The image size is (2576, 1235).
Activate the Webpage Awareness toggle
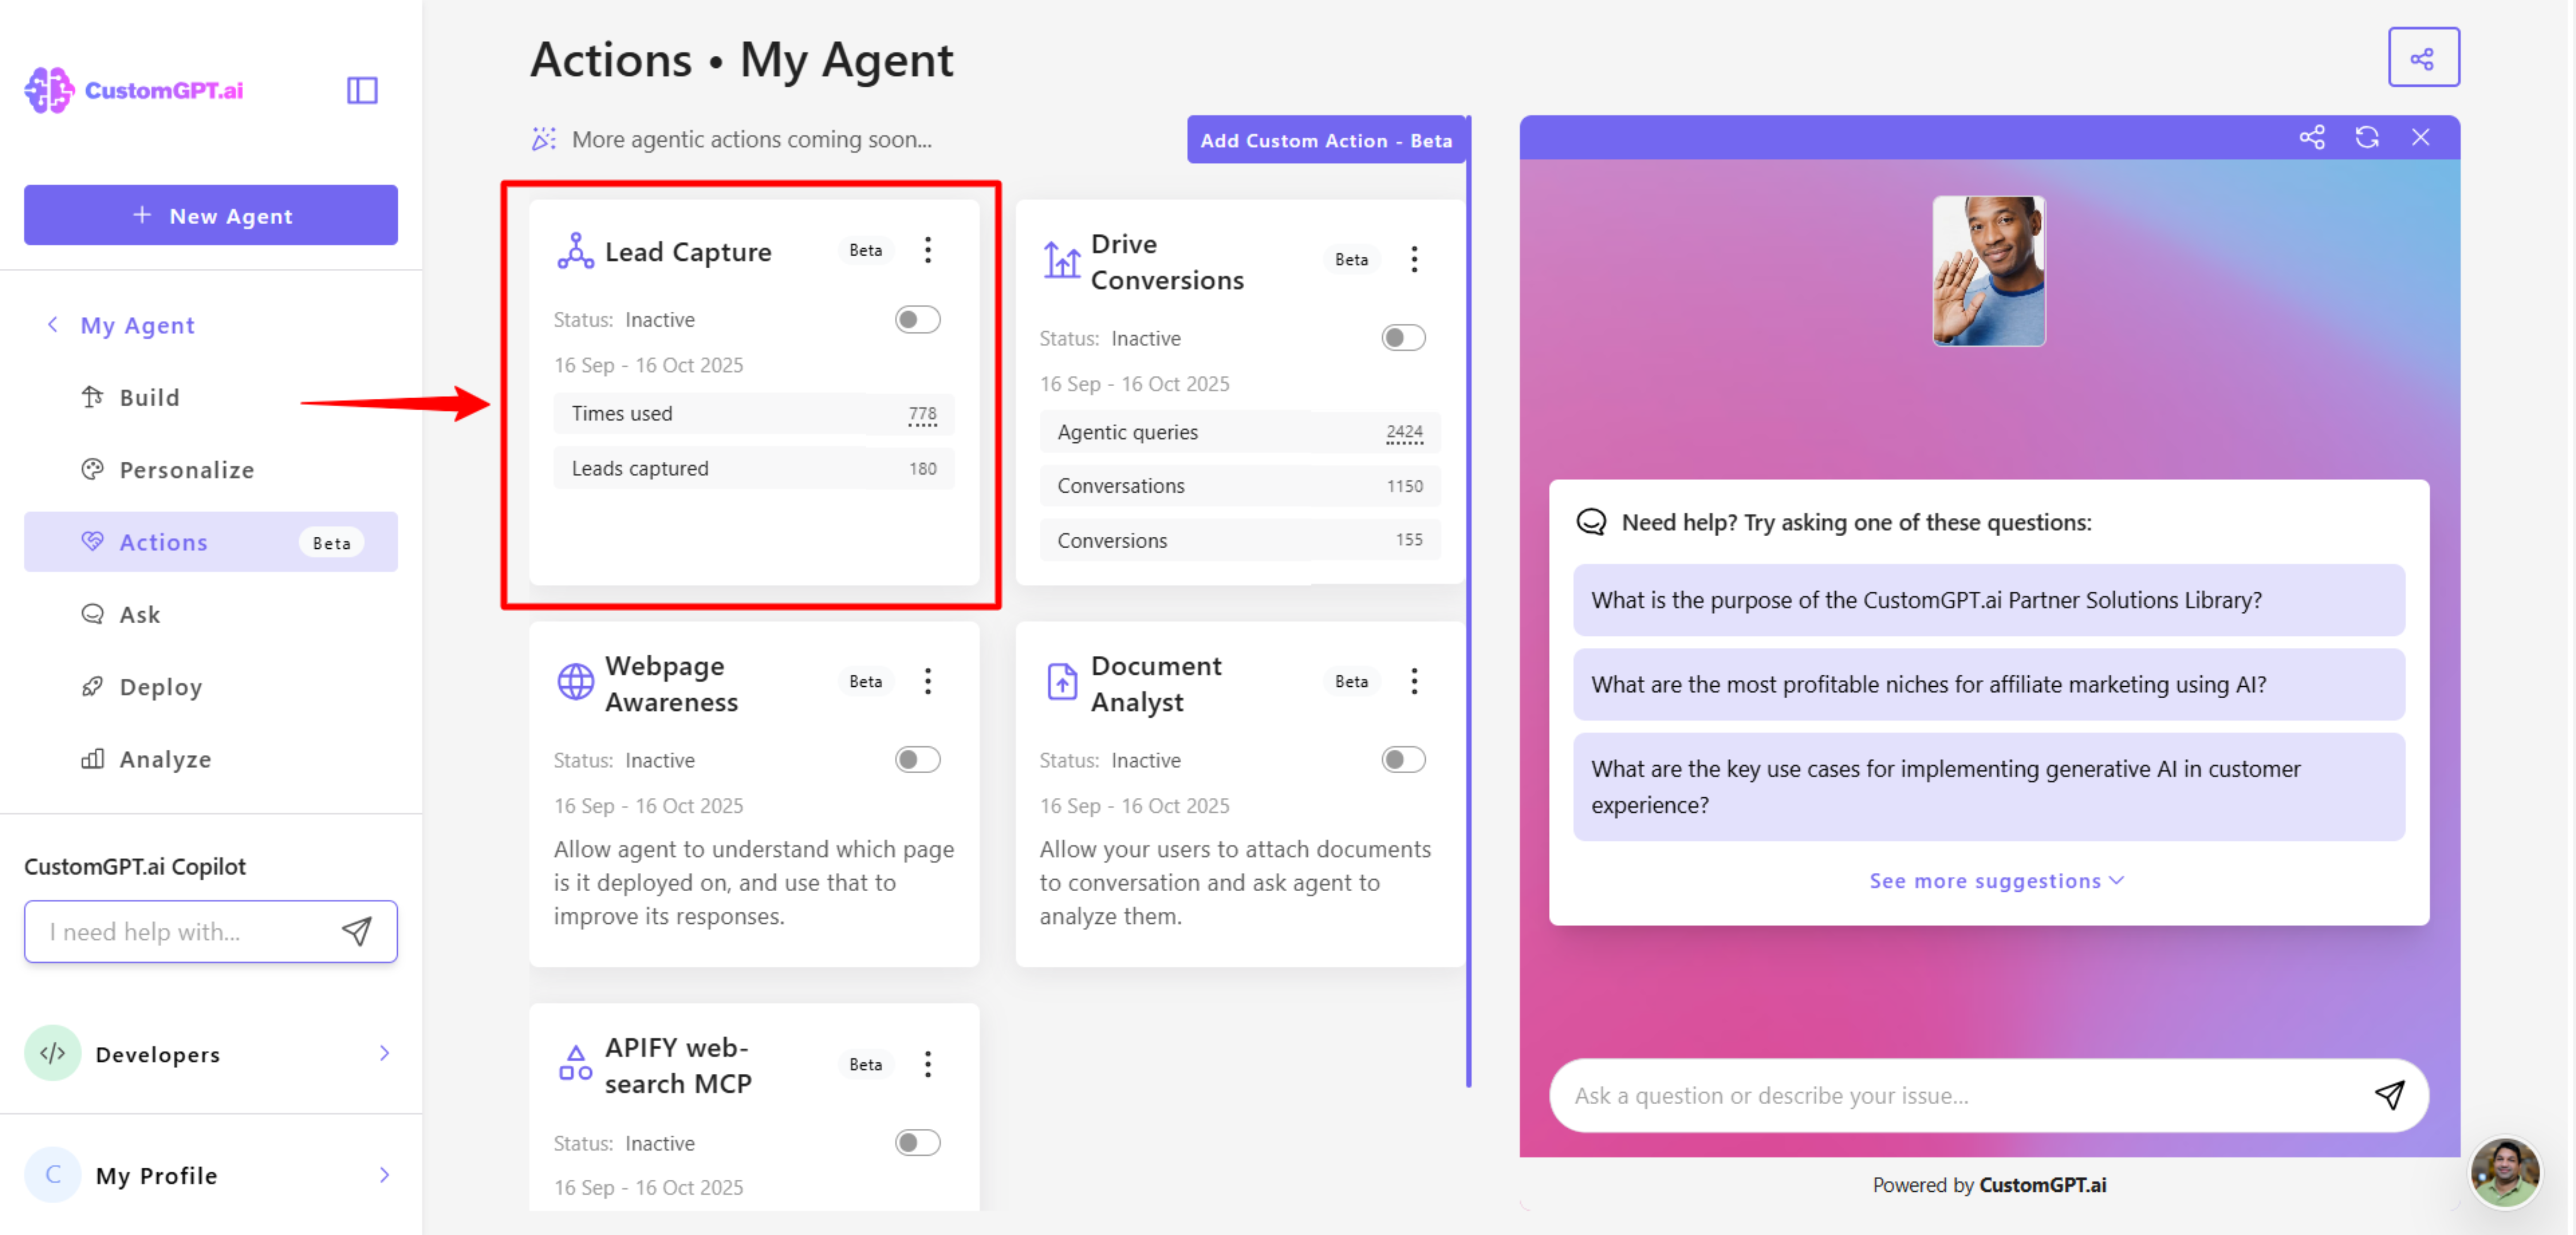click(917, 759)
